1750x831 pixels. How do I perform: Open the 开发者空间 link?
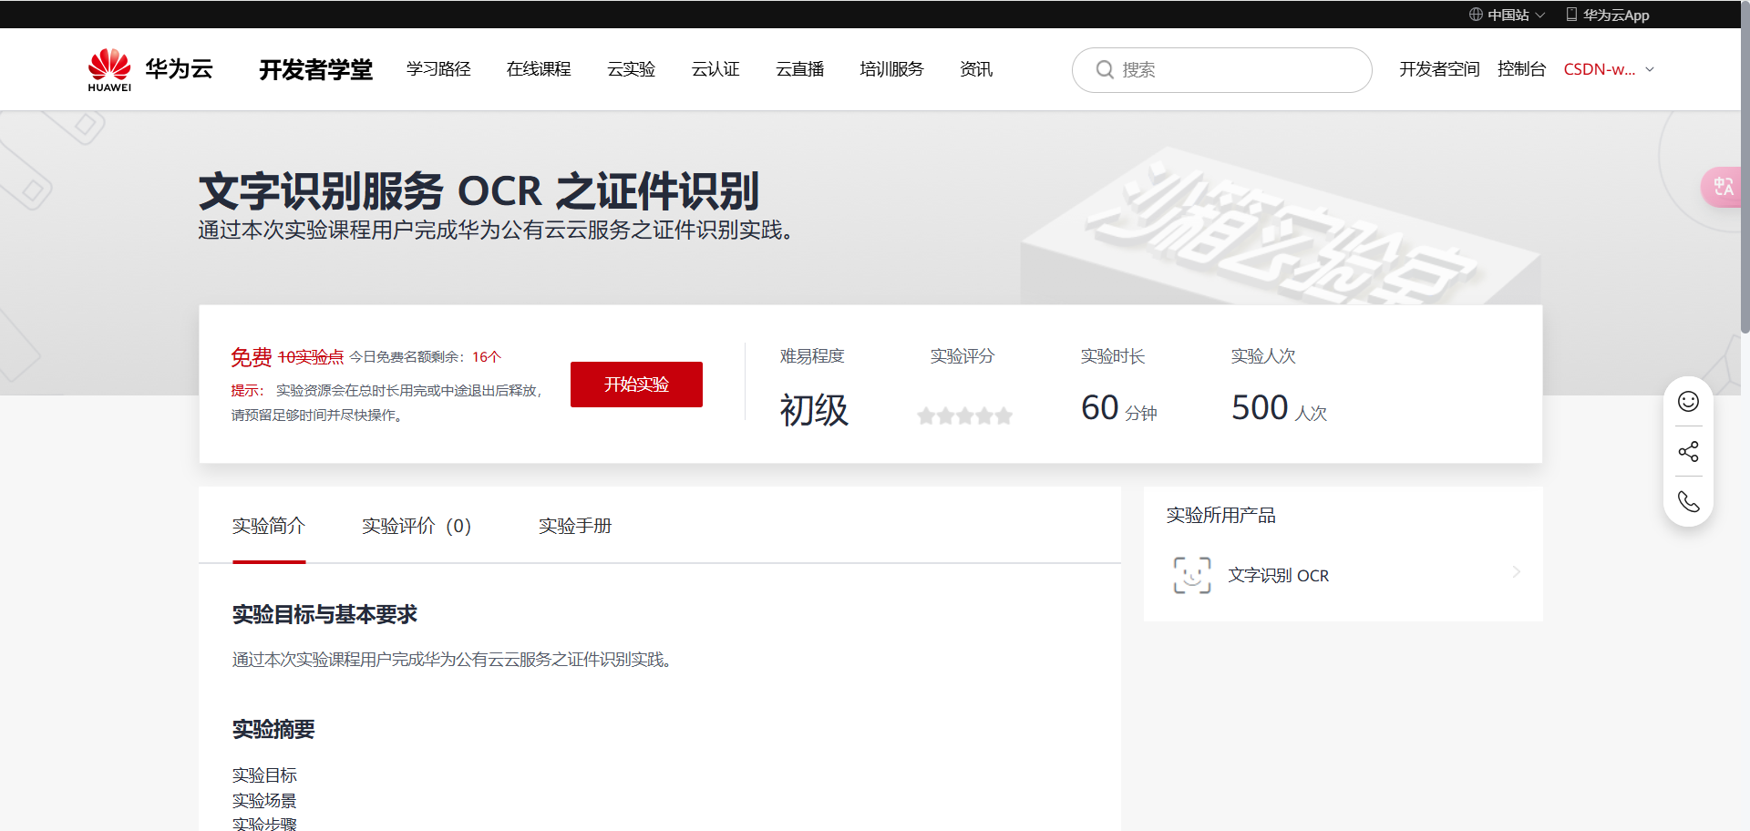1439,69
